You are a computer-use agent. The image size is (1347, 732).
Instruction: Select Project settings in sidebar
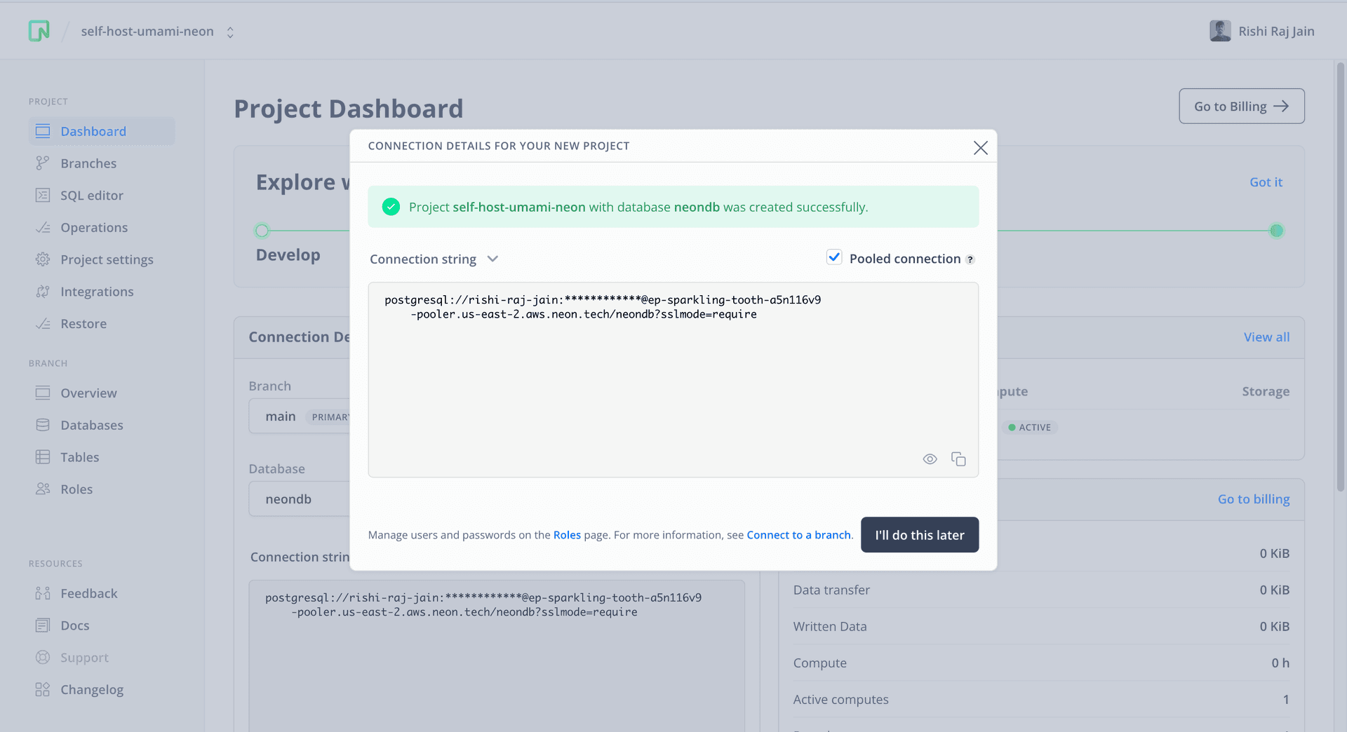tap(107, 259)
